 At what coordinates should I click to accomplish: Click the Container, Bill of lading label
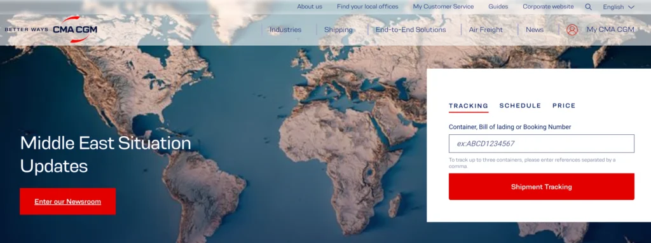tap(510, 127)
